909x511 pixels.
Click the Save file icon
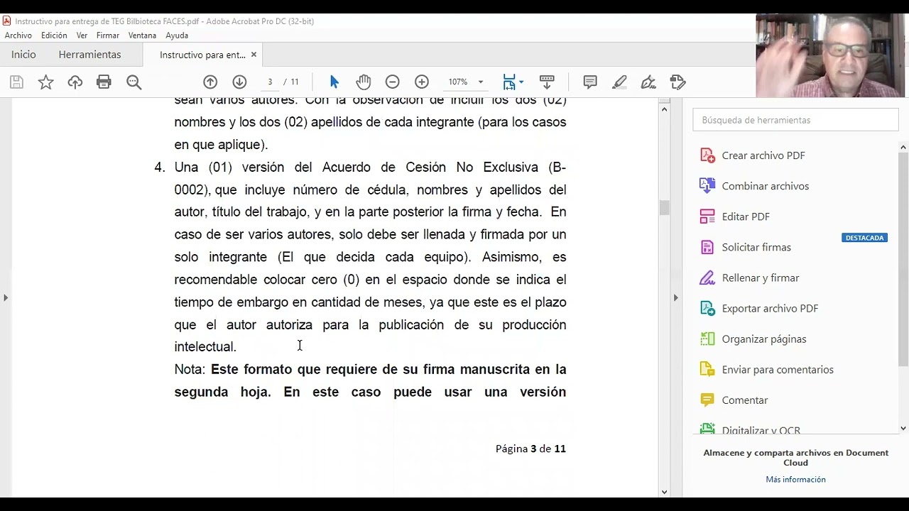[16, 82]
